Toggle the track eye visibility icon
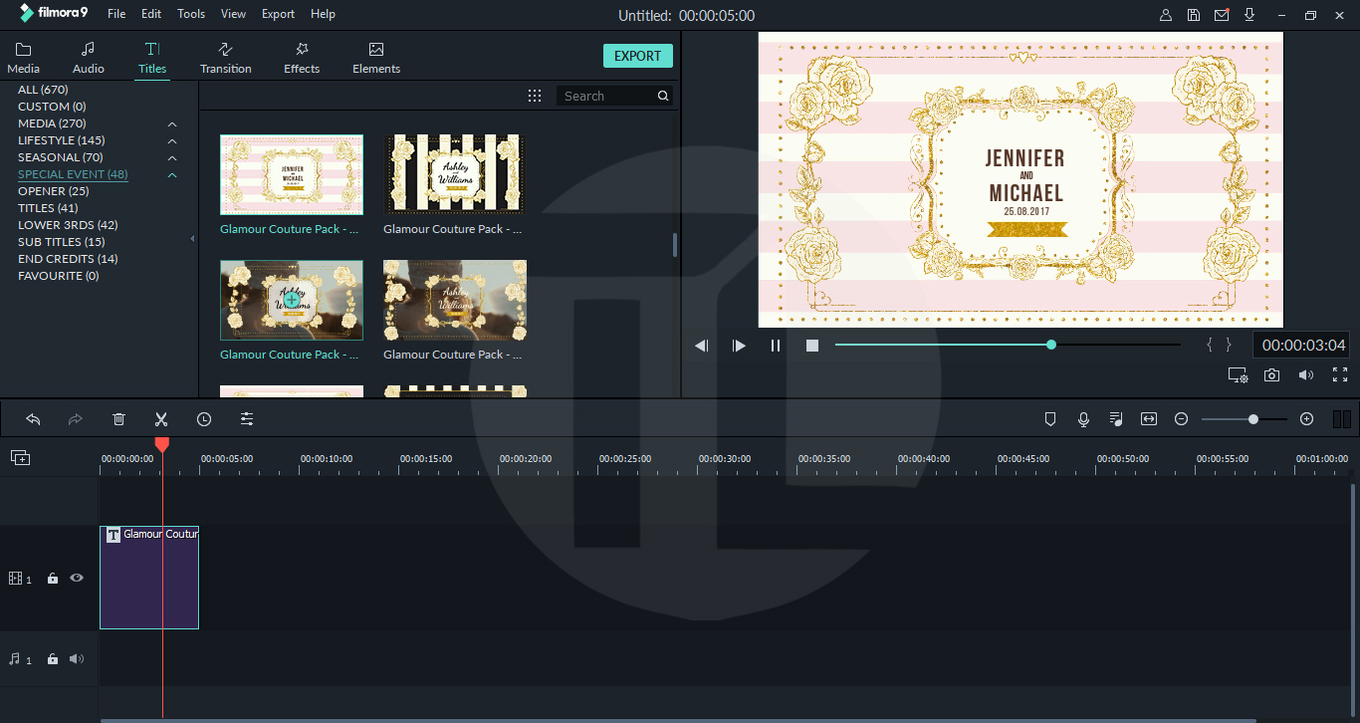Viewport: 1360px width, 723px height. click(x=77, y=578)
